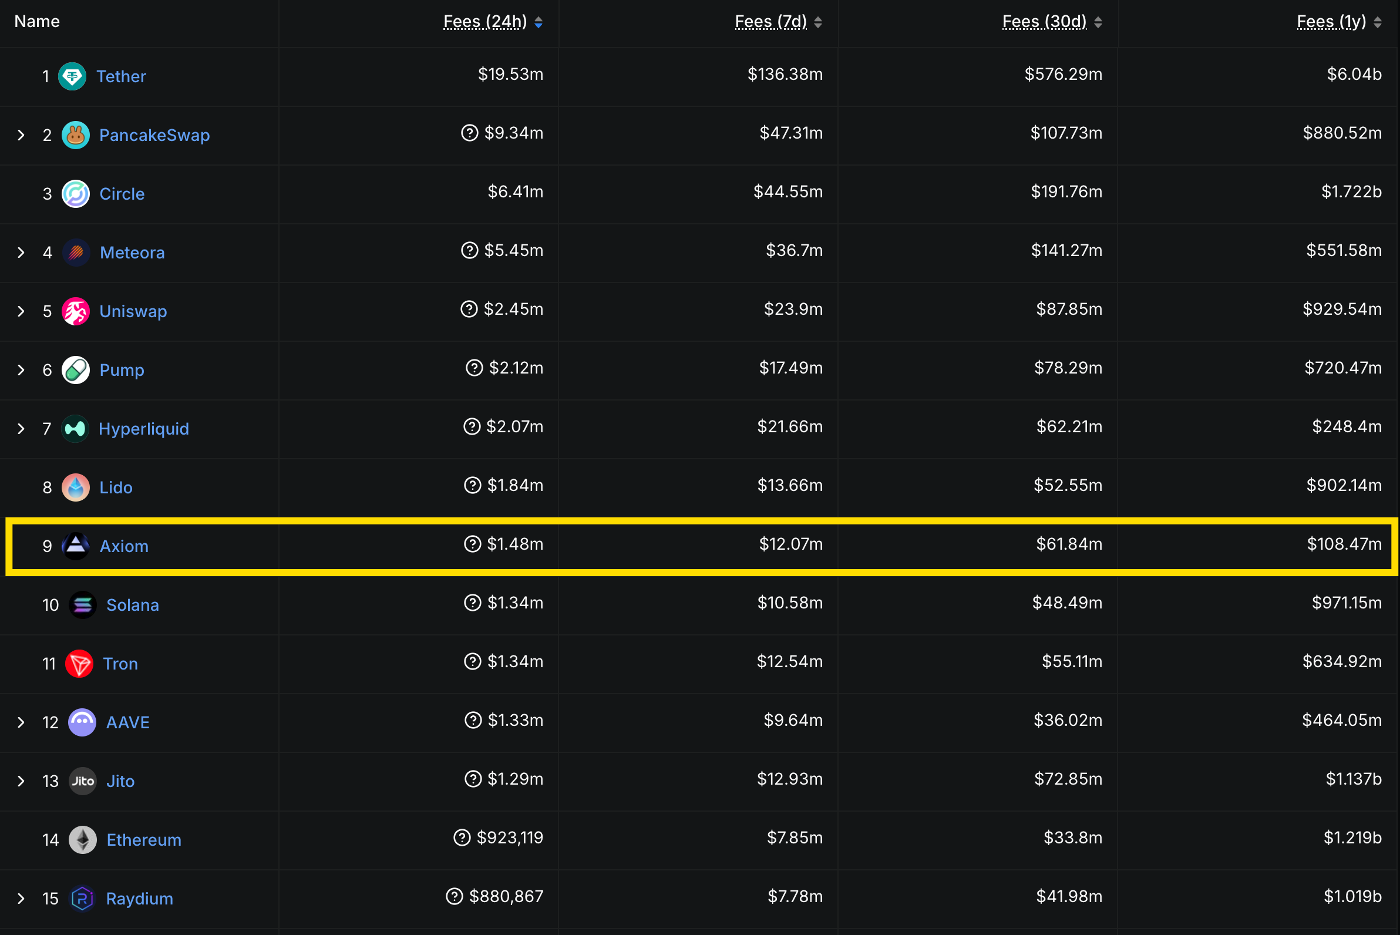Click the help icon beside Axiom's $1.48m
This screenshot has width=1400, height=935.
pos(472,544)
